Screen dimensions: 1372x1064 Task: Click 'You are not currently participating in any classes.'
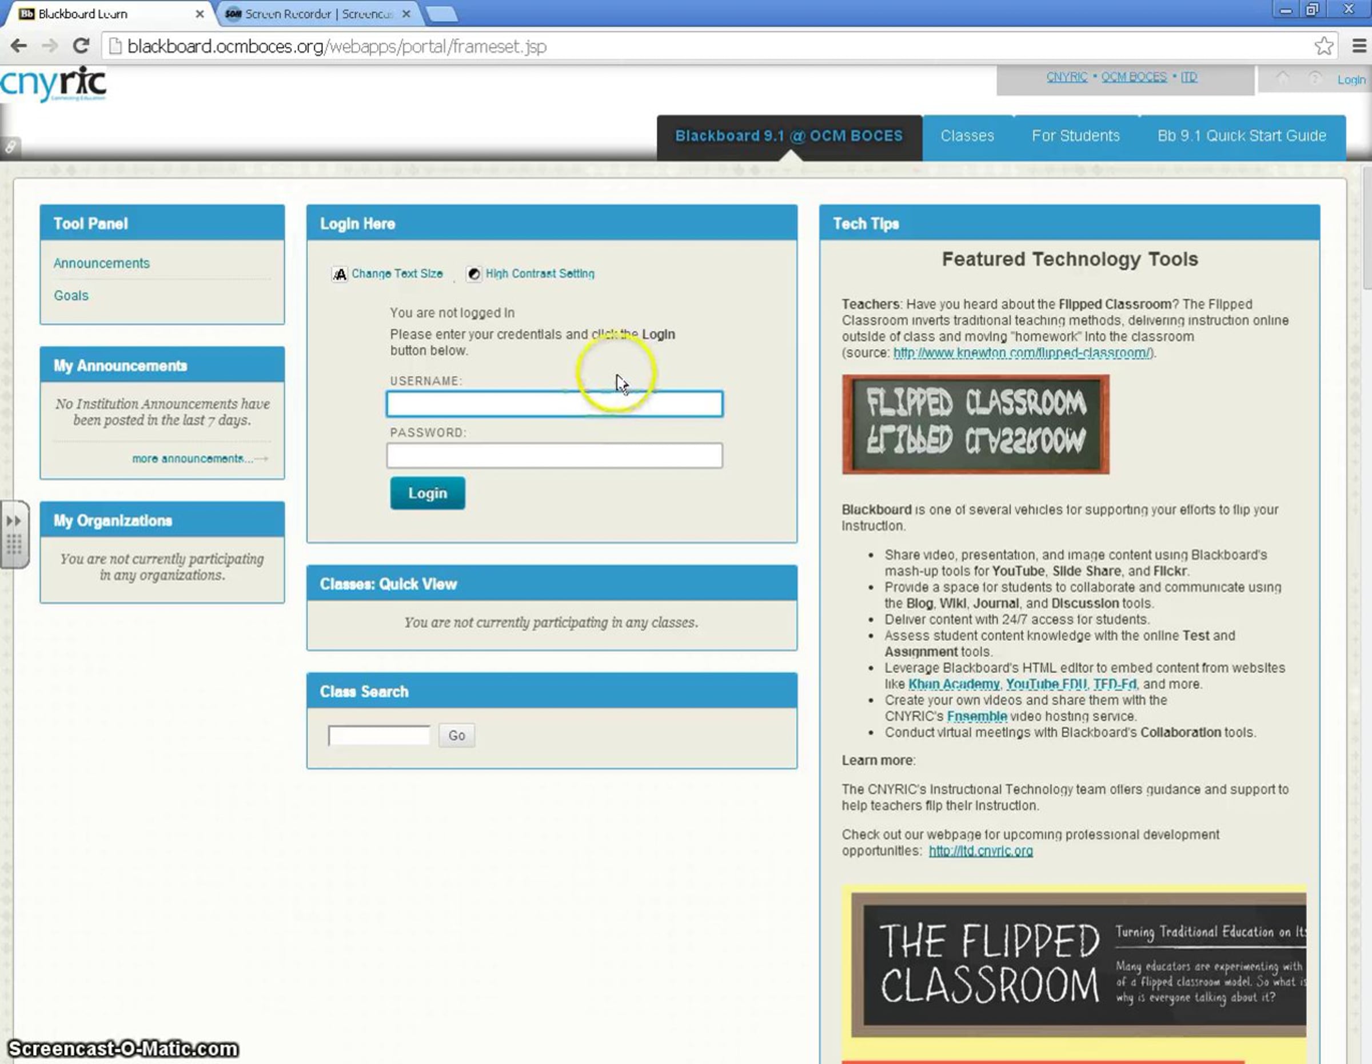click(x=551, y=622)
